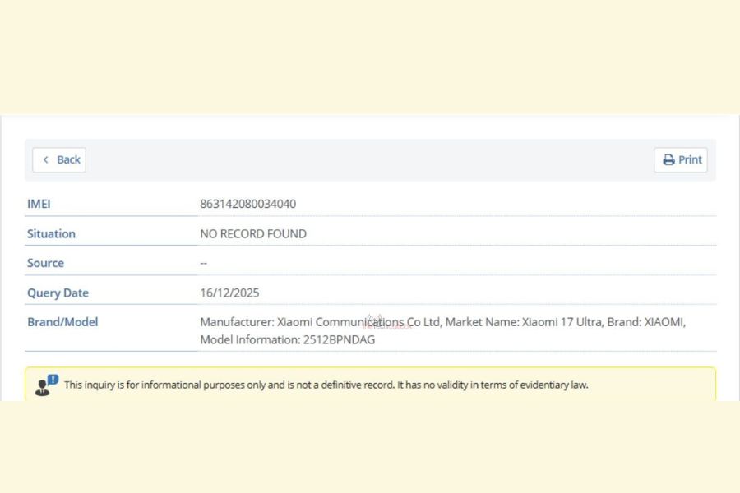Click the Back button label
Screen dimensions: 740x493
tap(68, 159)
